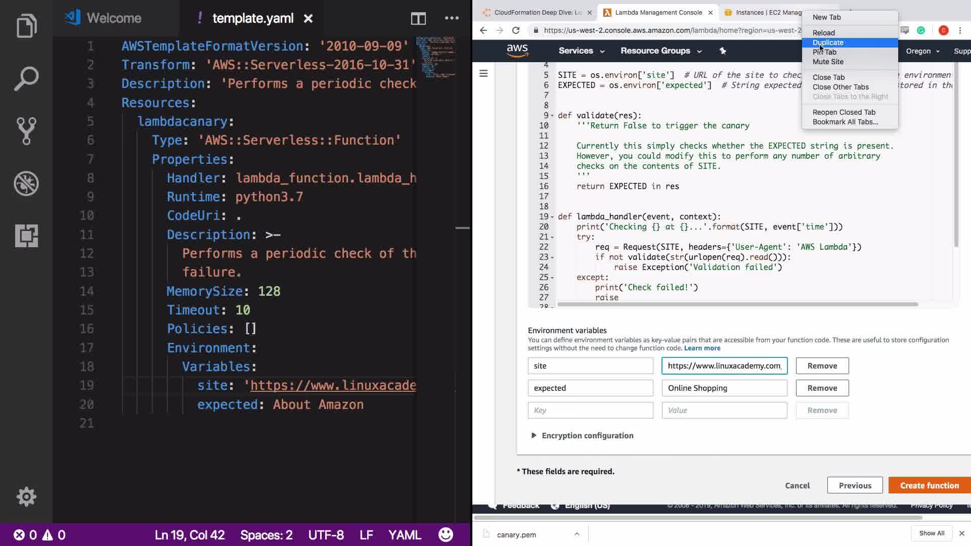971x546 pixels.
Task: Switch to the Welcome editor tab
Action: click(114, 18)
